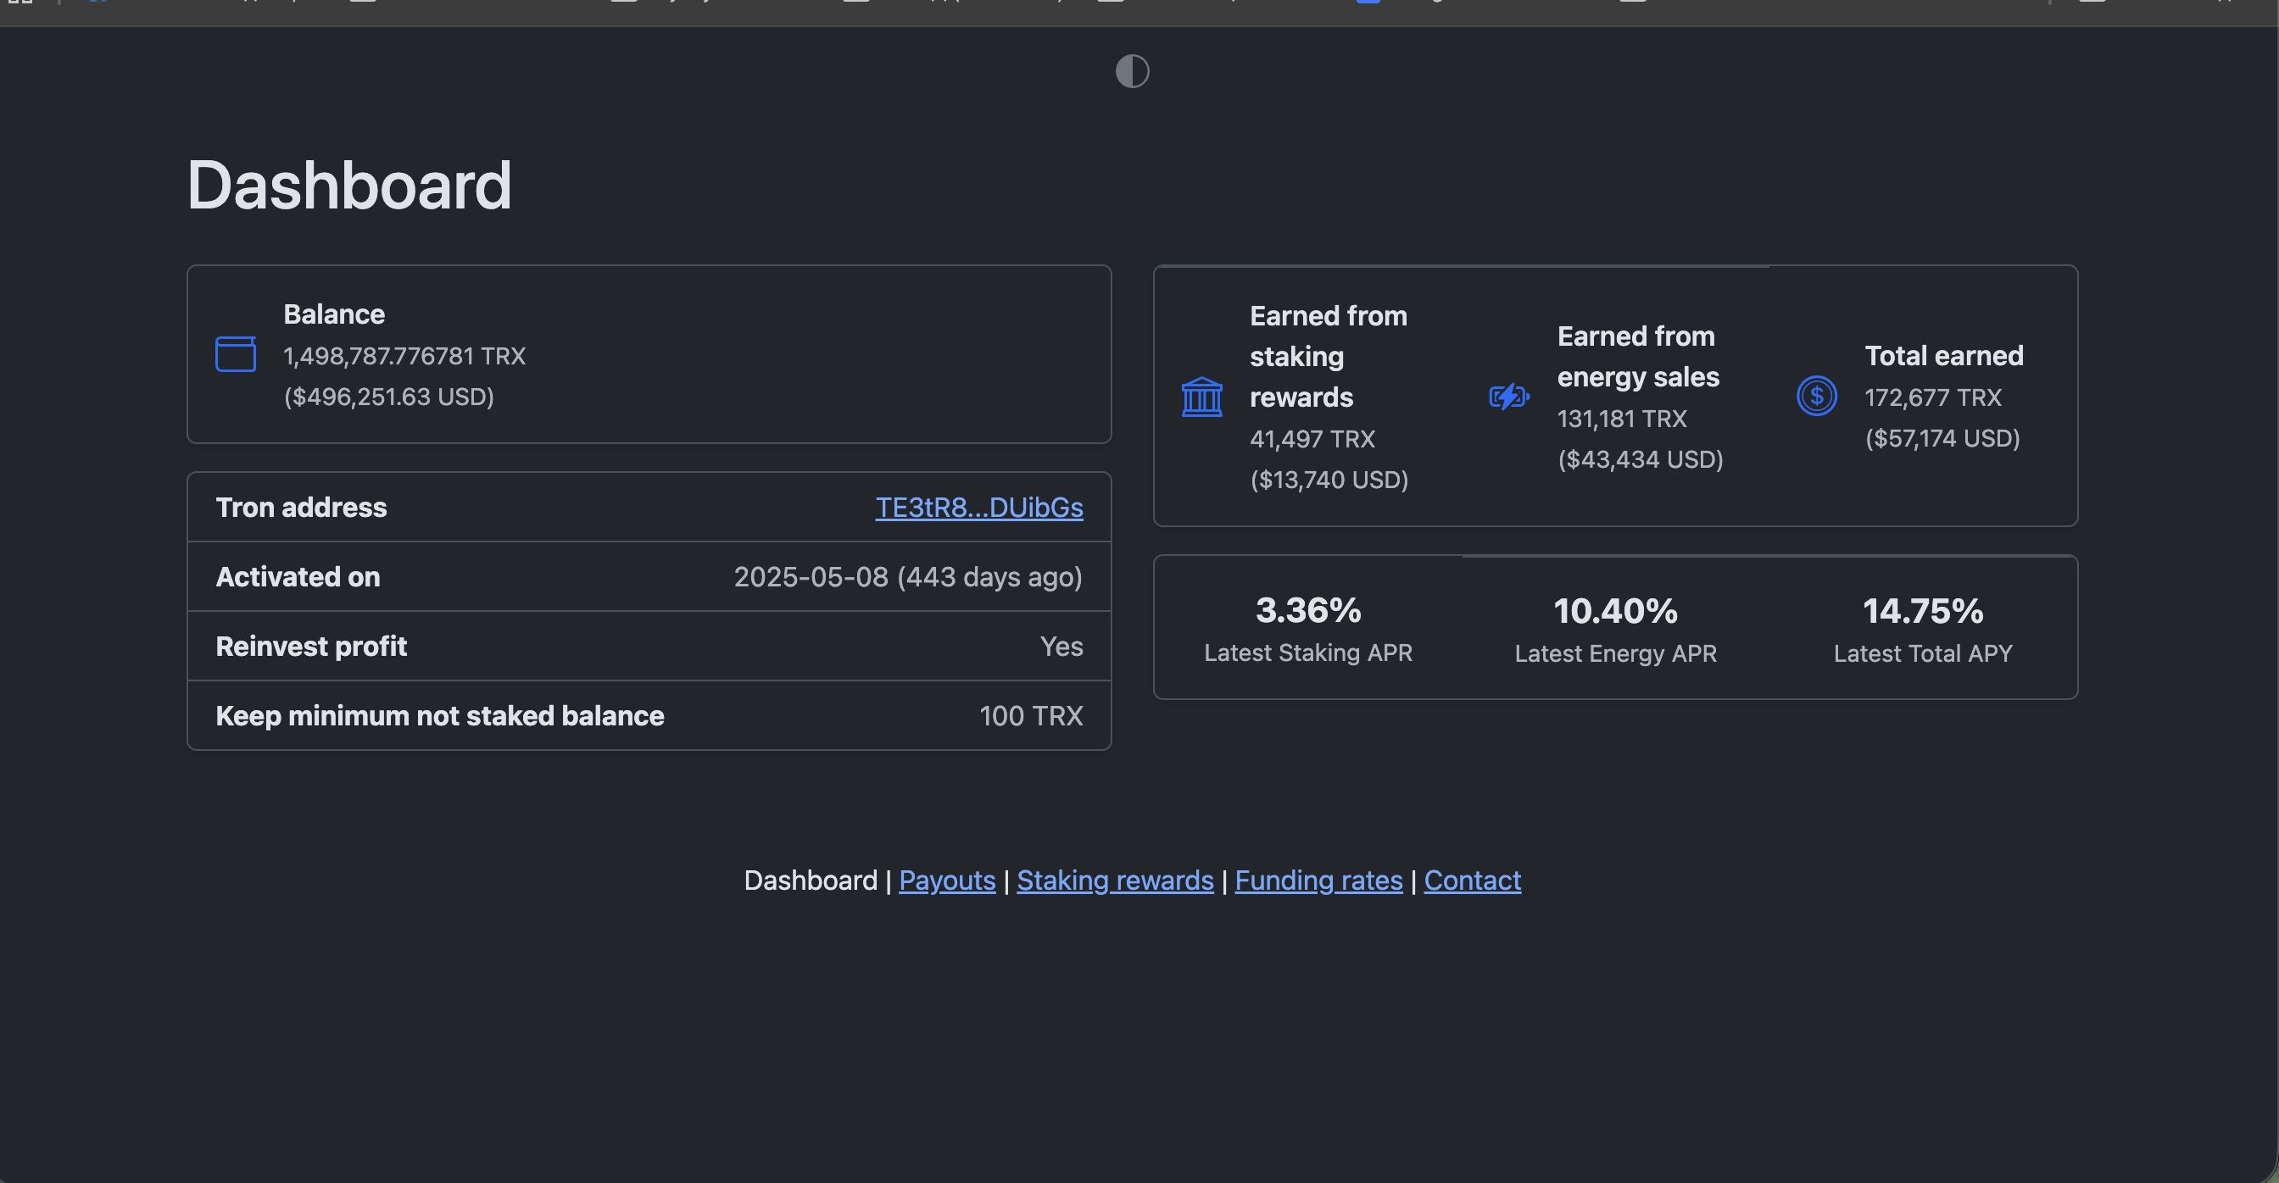Screen dimensions: 2279x1183
Task: Select the balance 1,498,787.776781 TRX value
Action: (404, 356)
